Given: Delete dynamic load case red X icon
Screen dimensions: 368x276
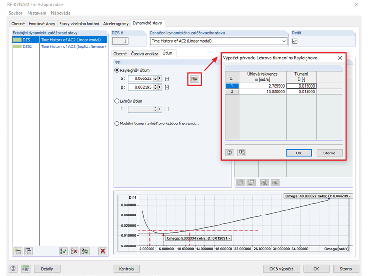Looking at the screenshot, I should 103,251.
